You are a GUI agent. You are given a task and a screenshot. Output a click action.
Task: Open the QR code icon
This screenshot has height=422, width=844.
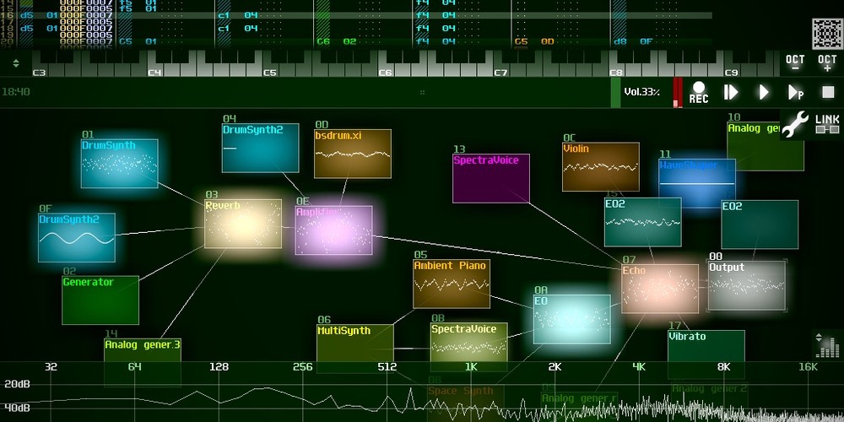[x=826, y=33]
